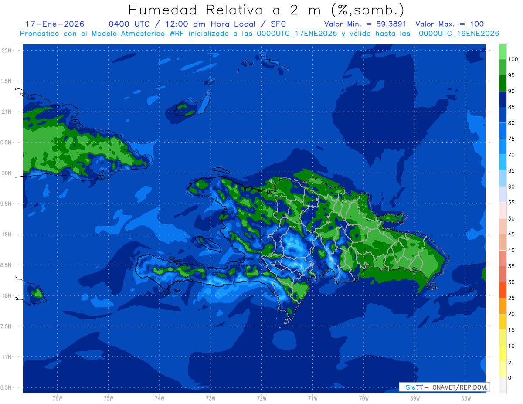Select the colorbar value label "75"
Image resolution: width=523 pixels, height=404 pixels.
[x=511, y=139]
